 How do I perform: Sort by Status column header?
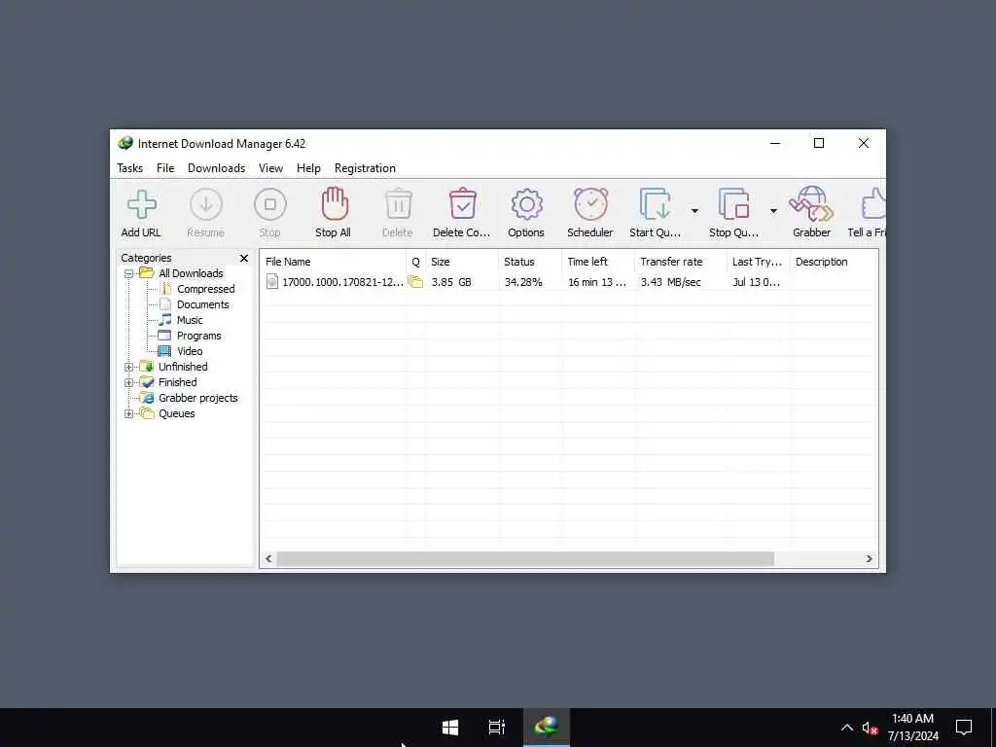point(530,262)
